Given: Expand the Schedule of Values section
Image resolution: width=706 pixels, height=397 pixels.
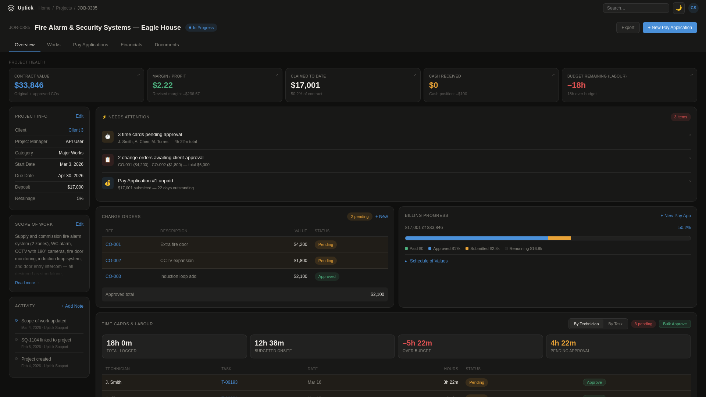Looking at the screenshot, I should coord(426,261).
